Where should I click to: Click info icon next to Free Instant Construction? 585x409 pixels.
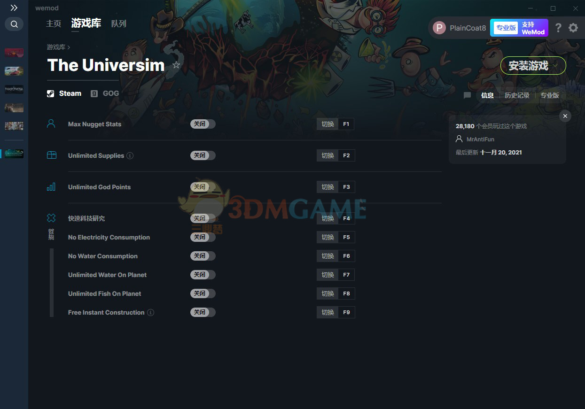[x=150, y=312]
